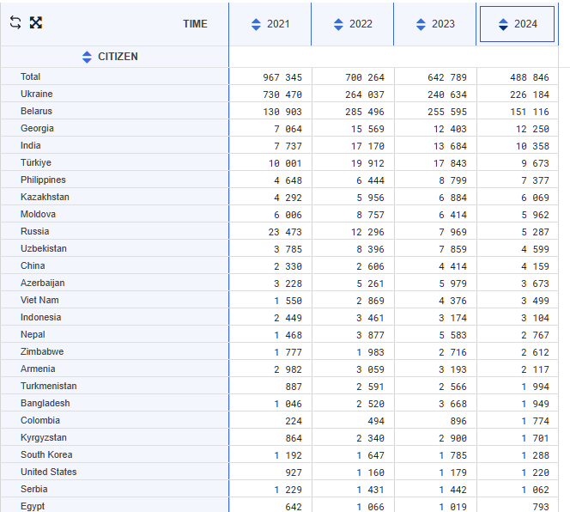Select the Total row label

tap(31, 76)
